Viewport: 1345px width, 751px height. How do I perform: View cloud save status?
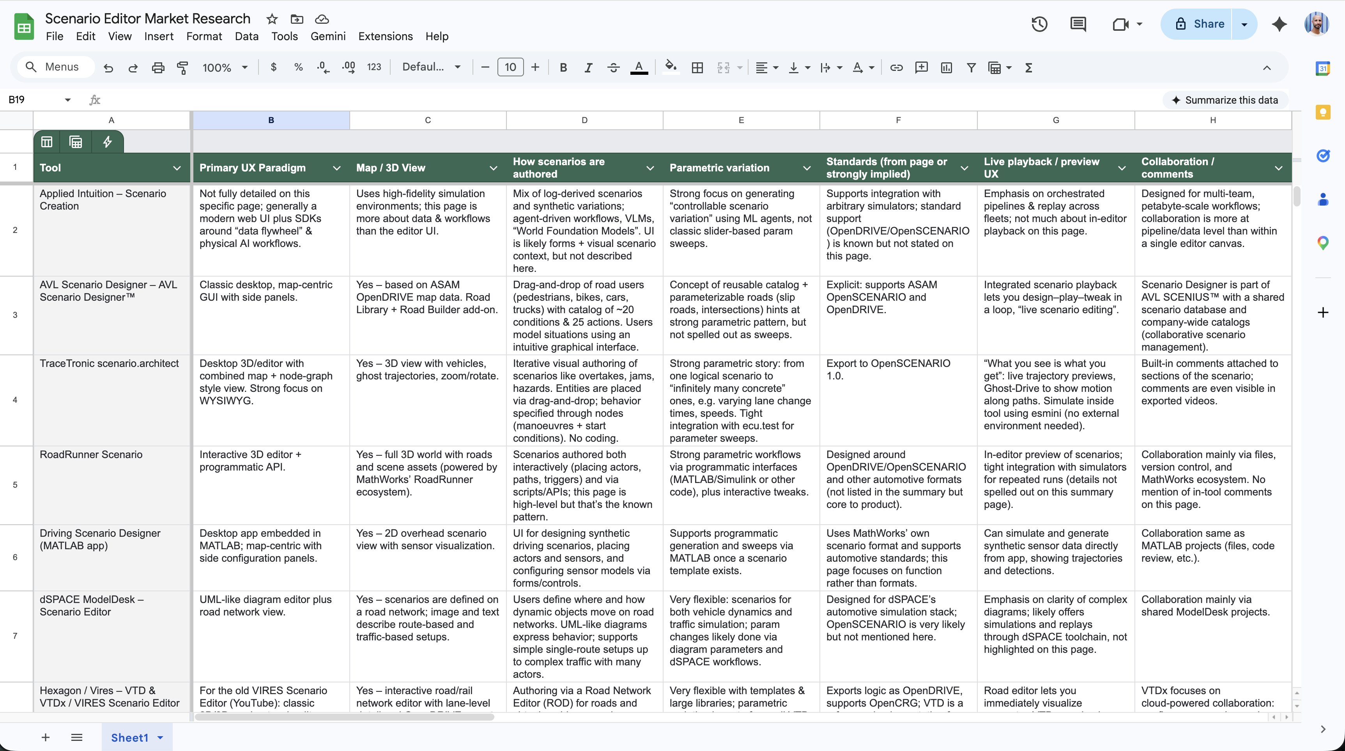tap(322, 19)
